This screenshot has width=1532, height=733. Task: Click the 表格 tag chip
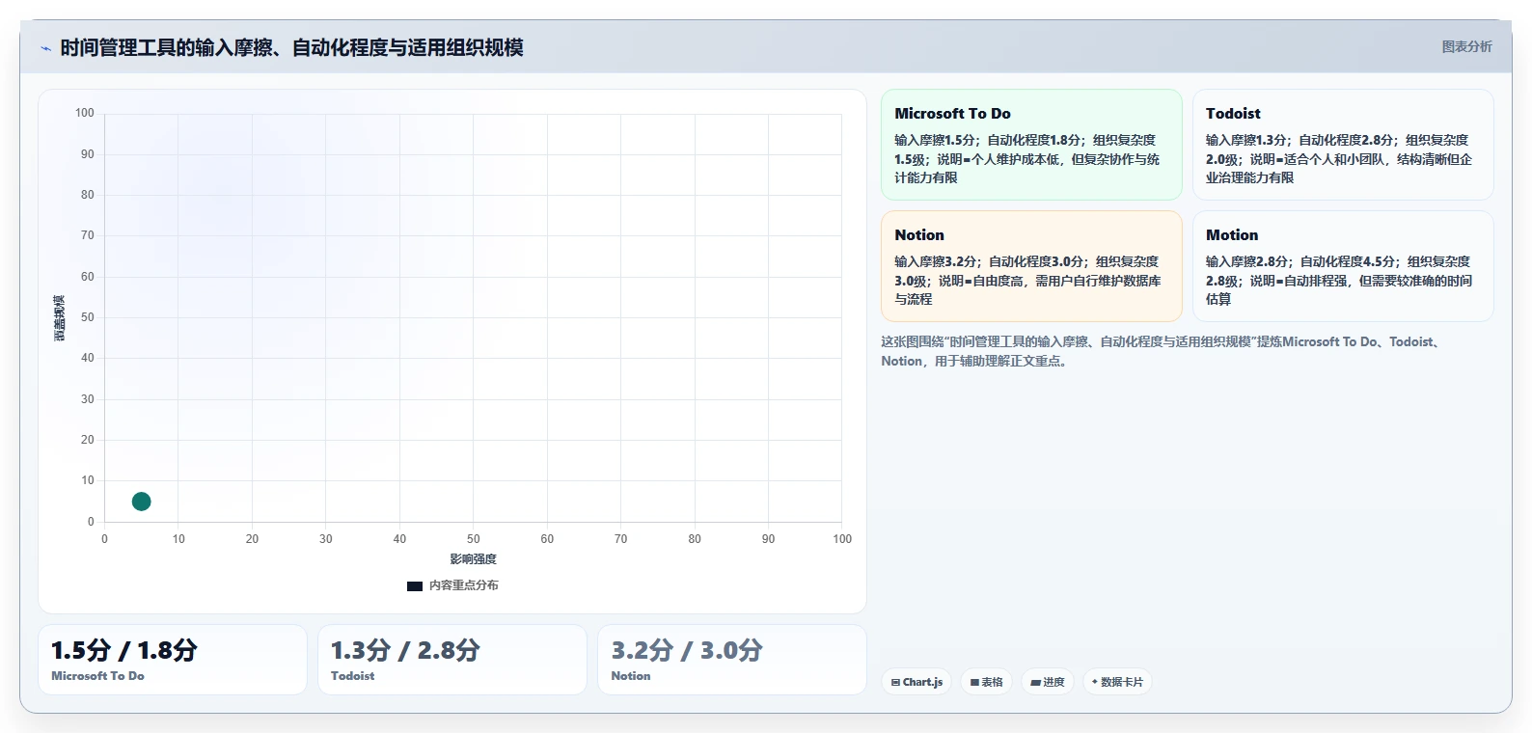tap(986, 682)
